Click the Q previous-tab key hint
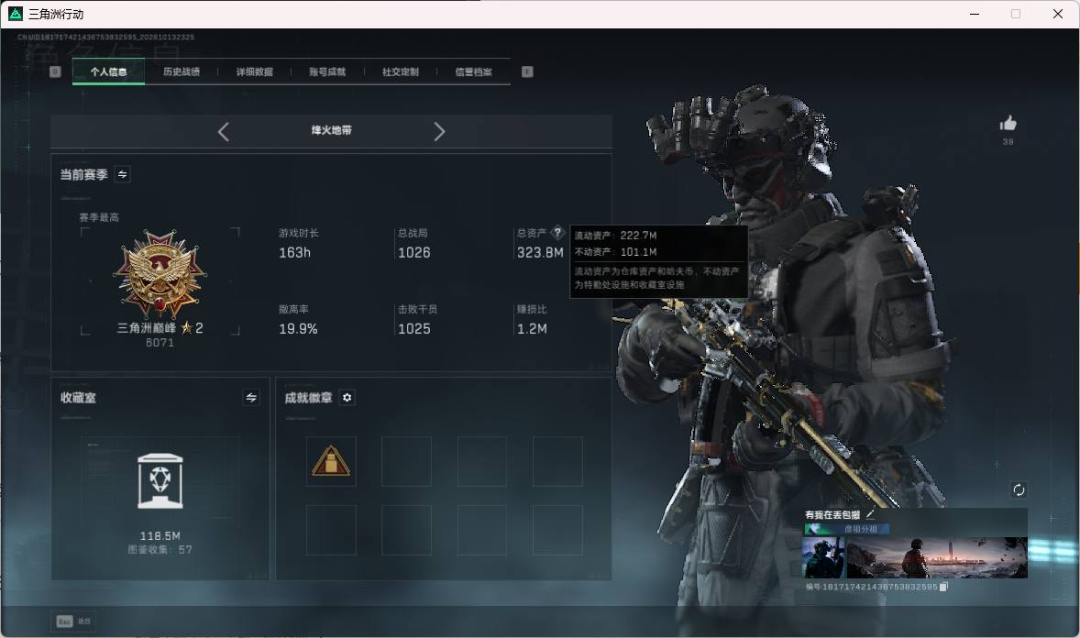The height and width of the screenshot is (638, 1080). (55, 71)
